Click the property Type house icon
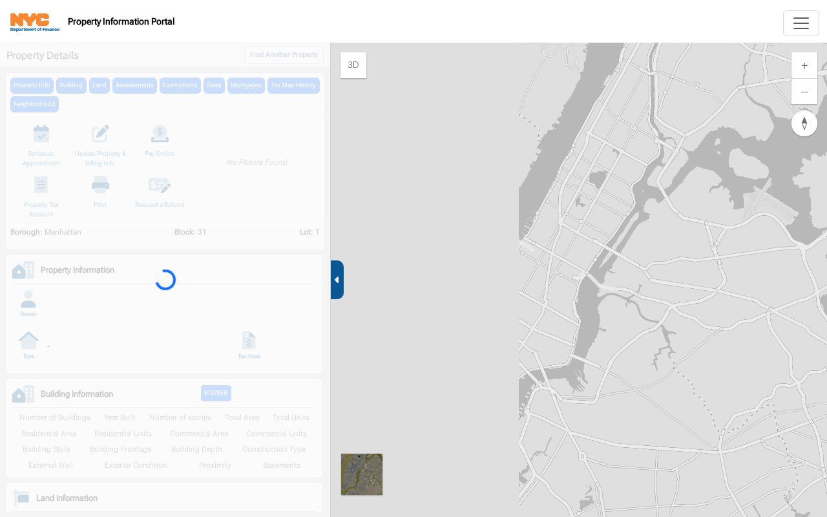The width and height of the screenshot is (827, 517). click(x=28, y=340)
